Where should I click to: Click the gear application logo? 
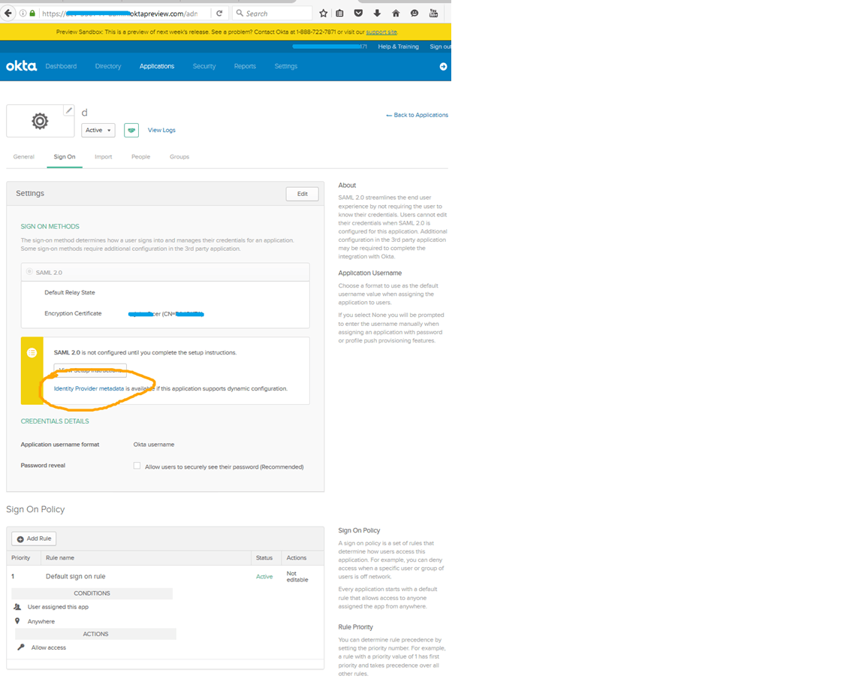pyautogui.click(x=40, y=121)
